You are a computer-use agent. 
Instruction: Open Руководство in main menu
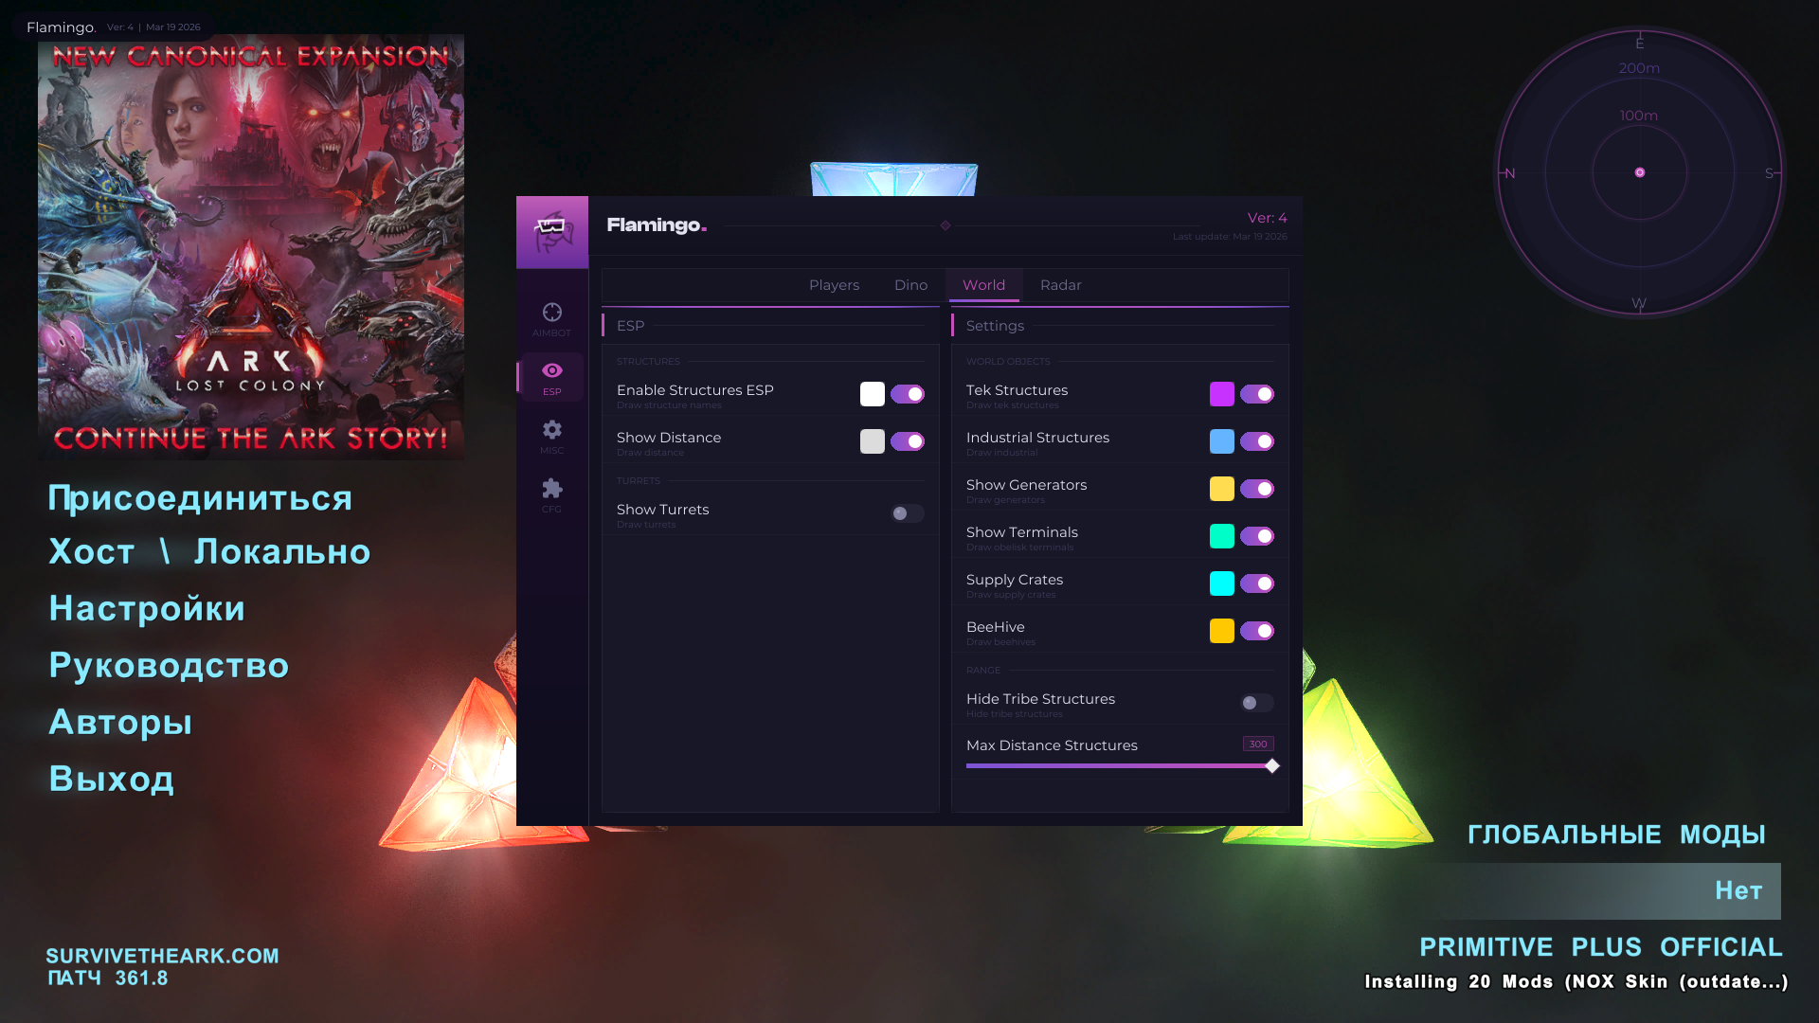click(169, 666)
